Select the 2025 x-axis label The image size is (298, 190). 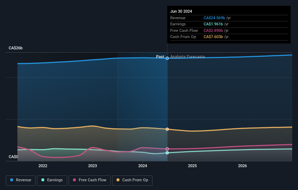(x=192, y=166)
